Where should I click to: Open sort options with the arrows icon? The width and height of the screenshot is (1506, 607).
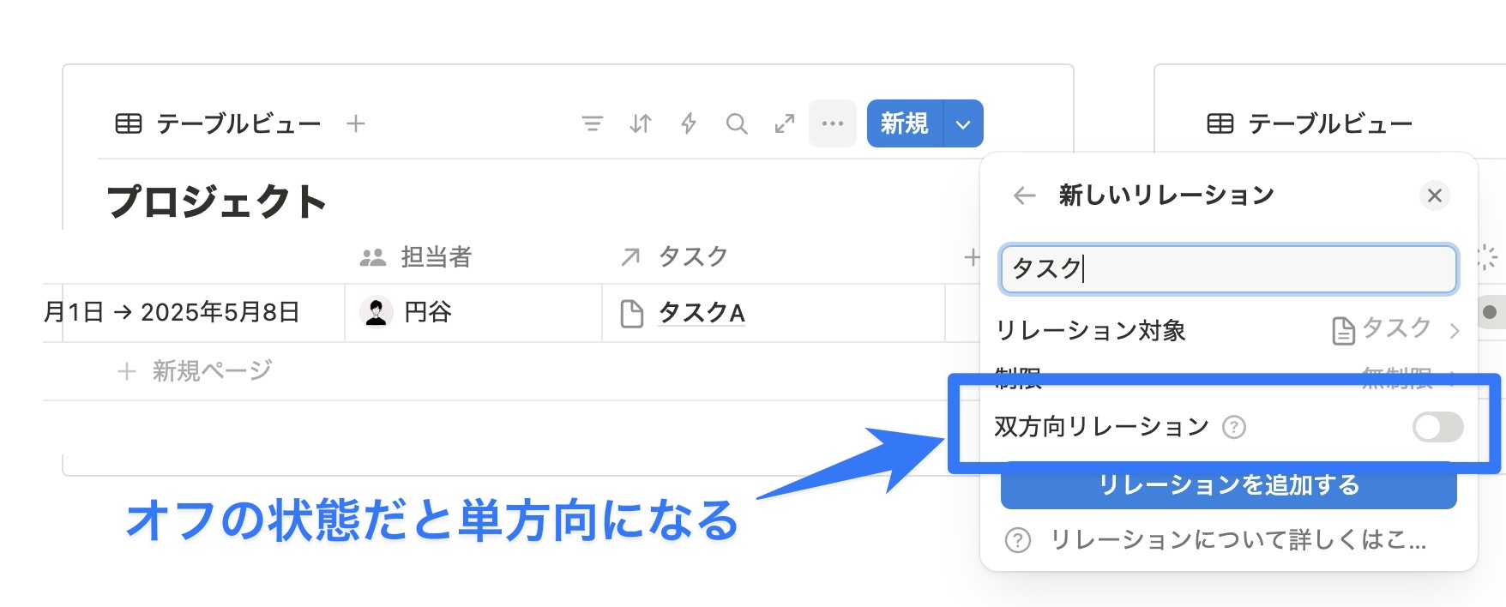[x=640, y=124]
